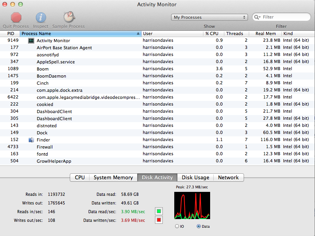Select the distnoted process
This screenshot has height=236, width=315.
158,126
